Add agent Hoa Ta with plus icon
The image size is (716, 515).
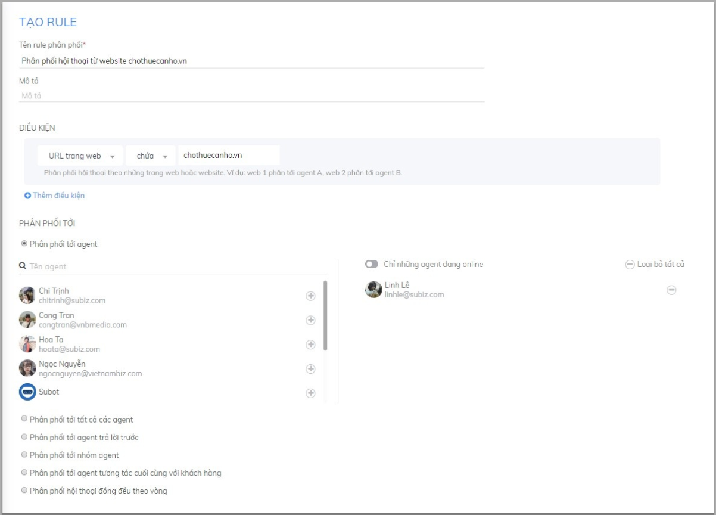[310, 345]
